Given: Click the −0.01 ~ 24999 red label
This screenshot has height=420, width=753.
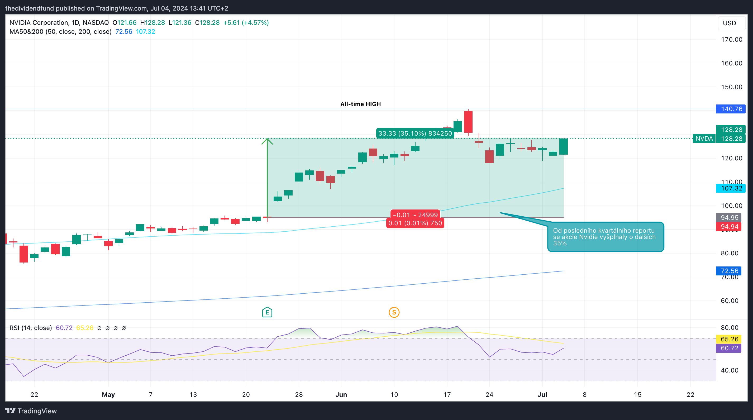Looking at the screenshot, I should [x=415, y=215].
